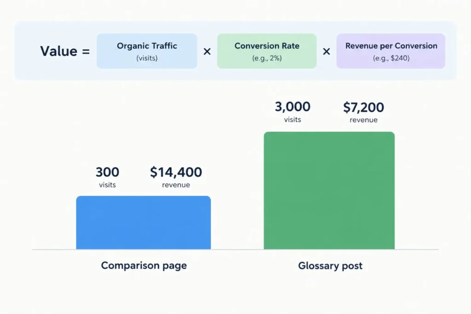
Task: Click the "(visits)" text under Organic Traffic
Action: coord(147,58)
